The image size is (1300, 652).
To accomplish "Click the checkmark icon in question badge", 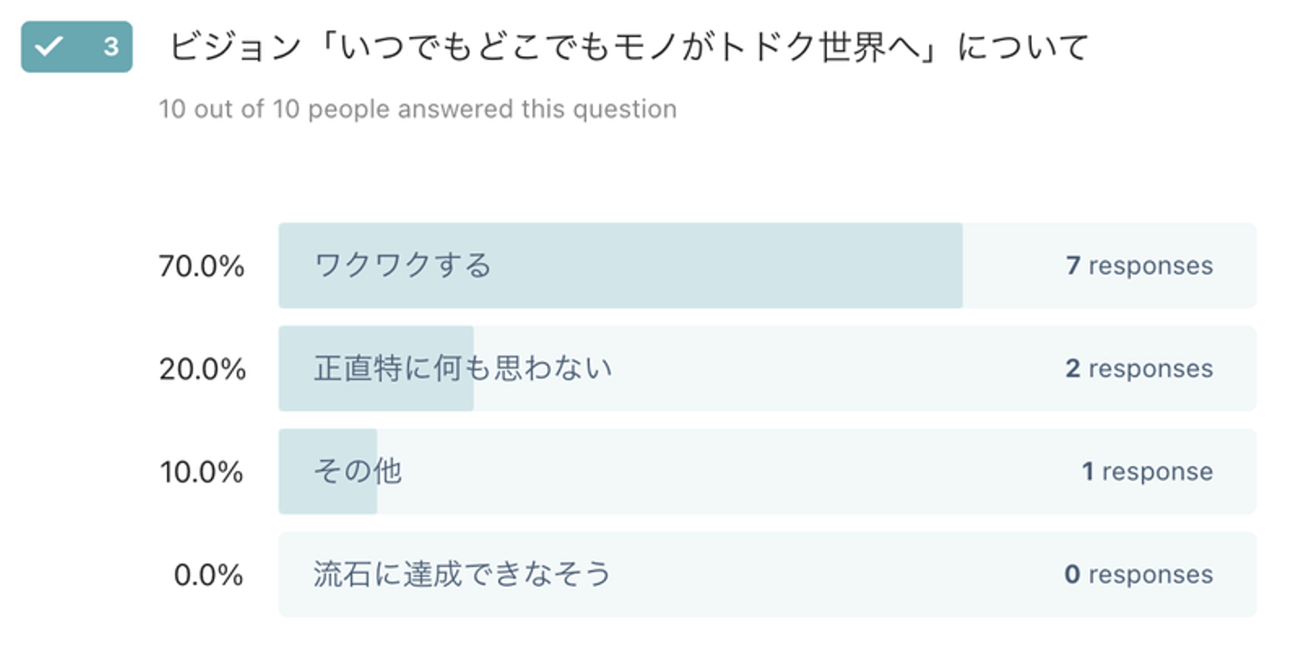I will [x=49, y=47].
